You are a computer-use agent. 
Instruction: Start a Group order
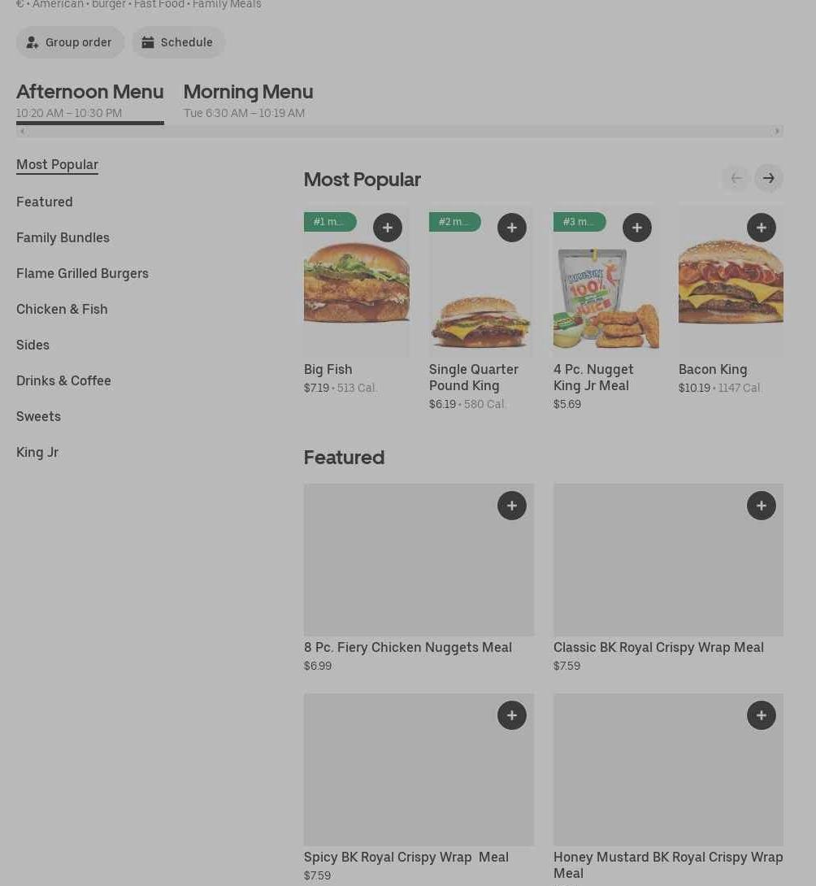pos(70,42)
